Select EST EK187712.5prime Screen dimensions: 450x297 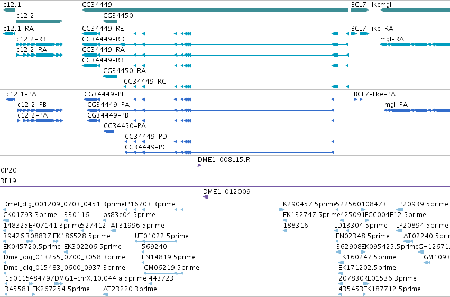click(x=365, y=294)
